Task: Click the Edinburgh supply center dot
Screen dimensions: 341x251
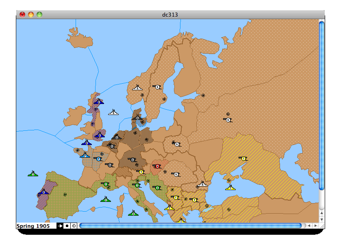Action: coord(96,109)
